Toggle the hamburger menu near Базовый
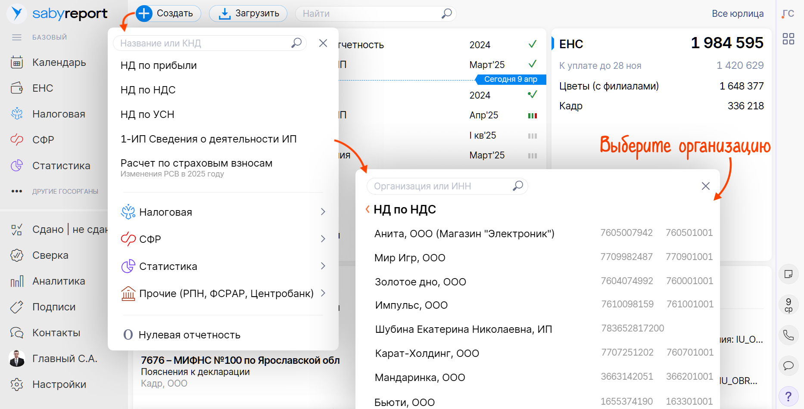The height and width of the screenshot is (409, 804). tap(17, 37)
